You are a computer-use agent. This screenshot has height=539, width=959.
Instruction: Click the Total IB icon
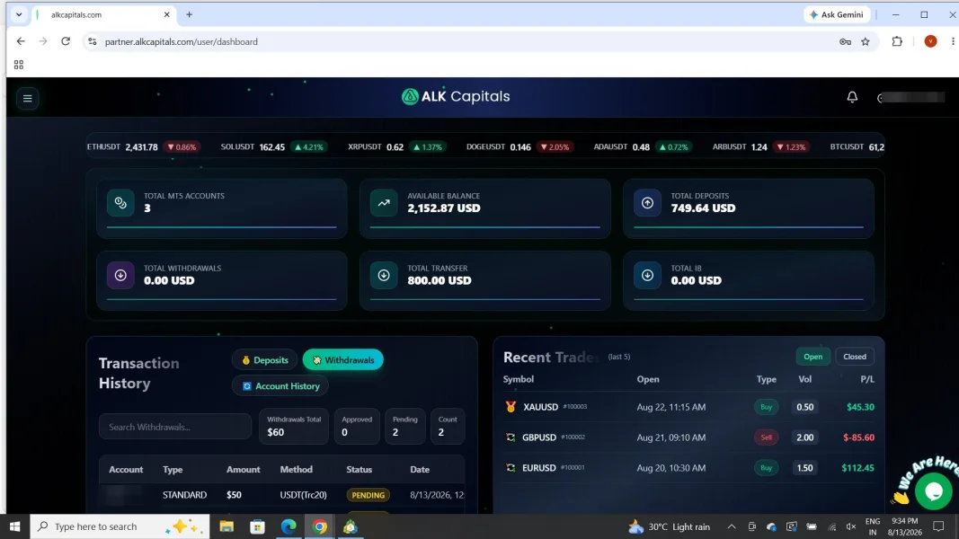647,275
